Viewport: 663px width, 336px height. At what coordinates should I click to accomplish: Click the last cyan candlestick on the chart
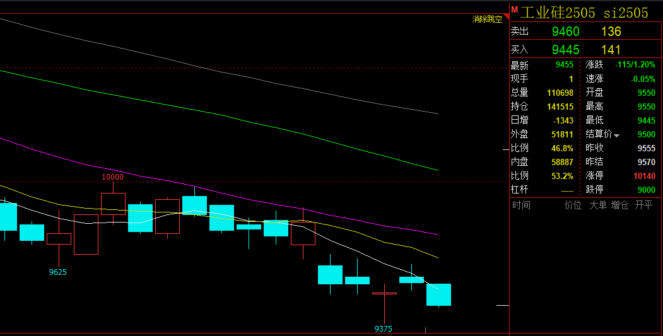438,294
